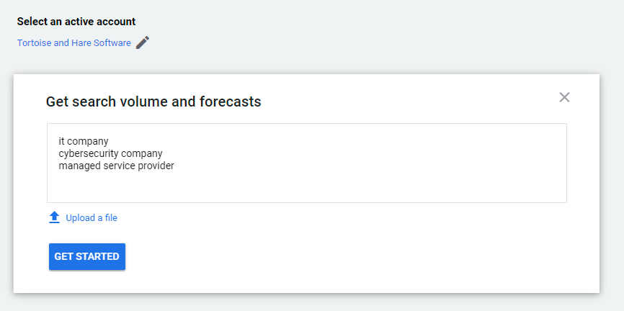This screenshot has height=311, width=624.
Task: Click the word 'file' in Upload a file
Action: pyautogui.click(x=111, y=218)
